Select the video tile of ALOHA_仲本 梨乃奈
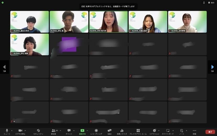Image resolution: width=217 pixels, height=136 pixels. [108, 22]
